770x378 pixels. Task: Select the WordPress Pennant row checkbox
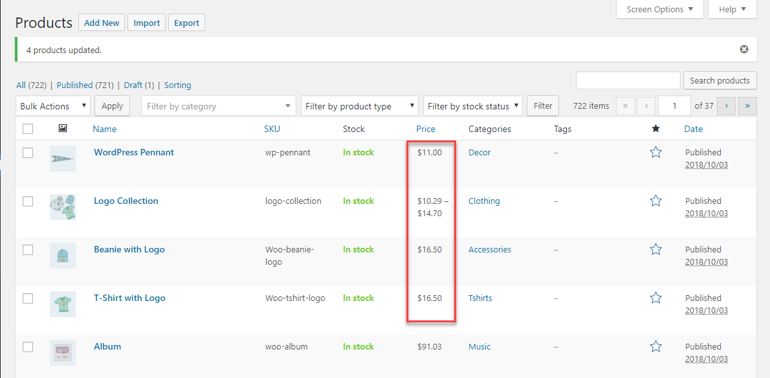[28, 153]
